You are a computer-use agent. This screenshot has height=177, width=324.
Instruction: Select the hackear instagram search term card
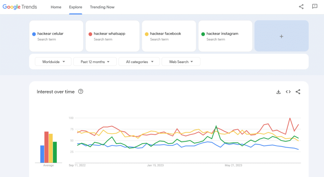tap(225, 36)
